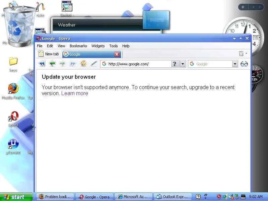
Task: Open the File menu
Action: point(40,46)
